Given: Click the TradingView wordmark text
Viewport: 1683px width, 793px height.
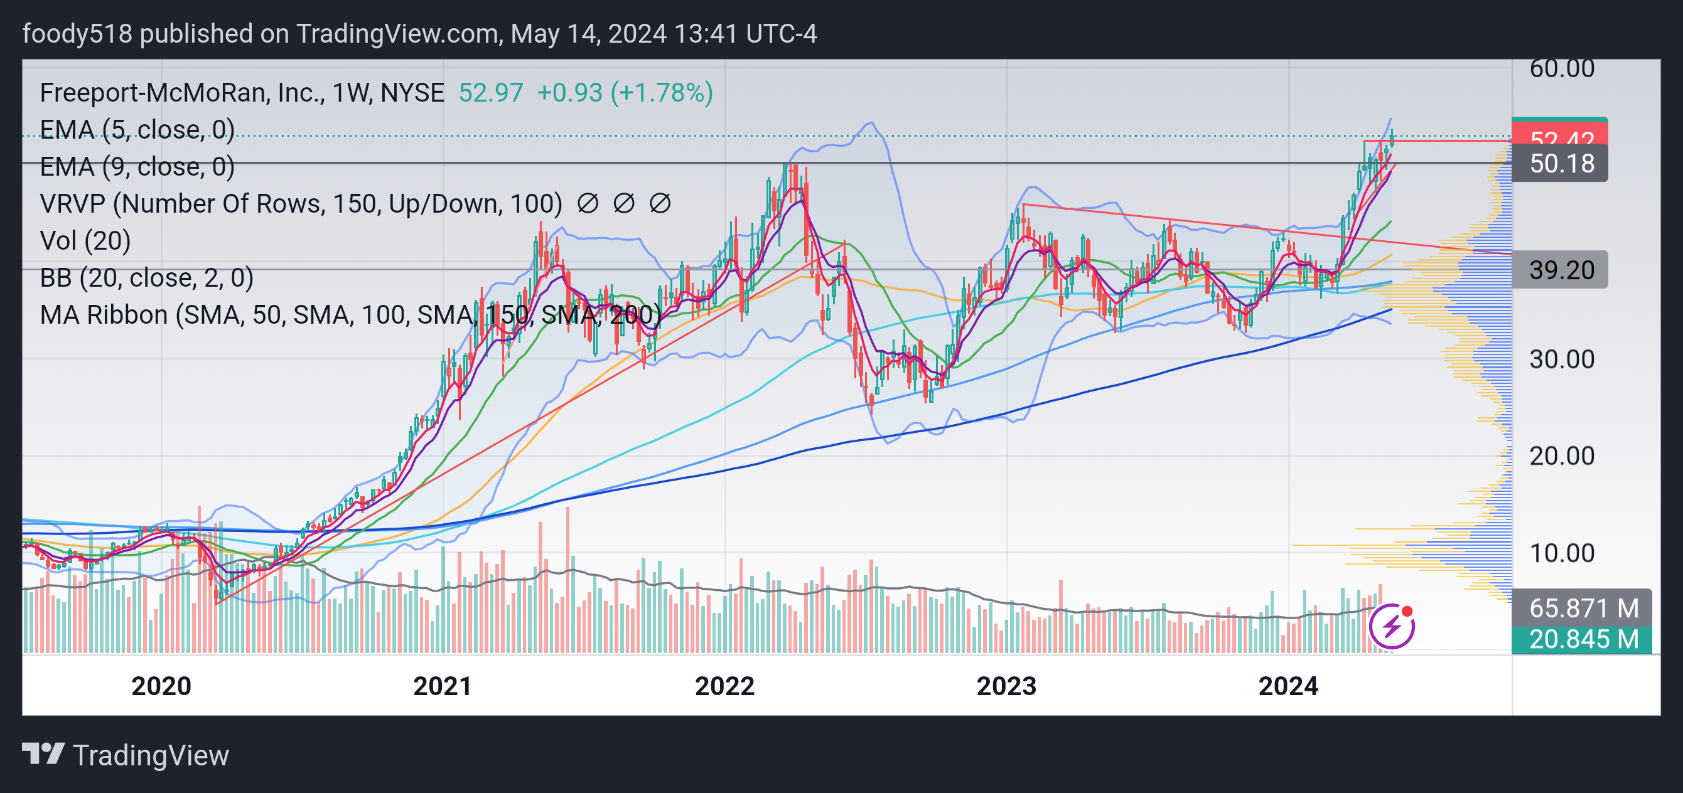Looking at the screenshot, I should pyautogui.click(x=151, y=755).
